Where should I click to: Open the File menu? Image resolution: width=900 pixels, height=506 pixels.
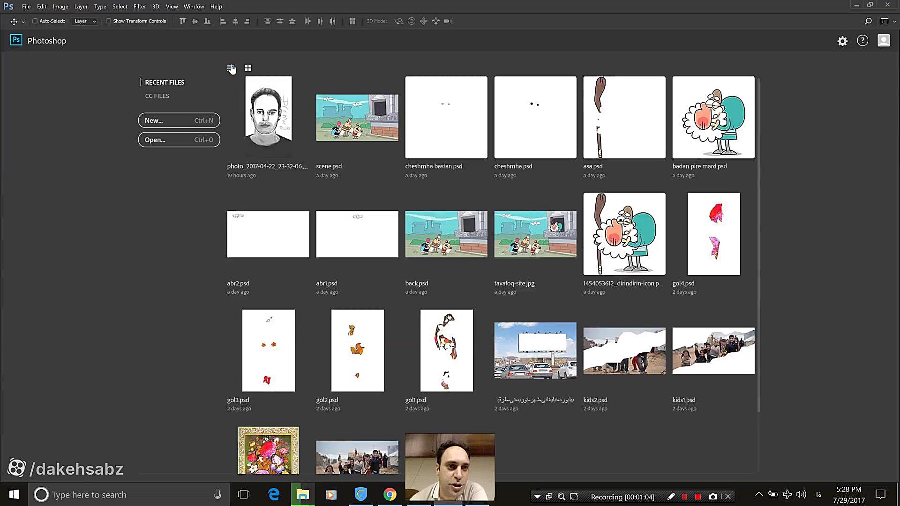tap(26, 7)
